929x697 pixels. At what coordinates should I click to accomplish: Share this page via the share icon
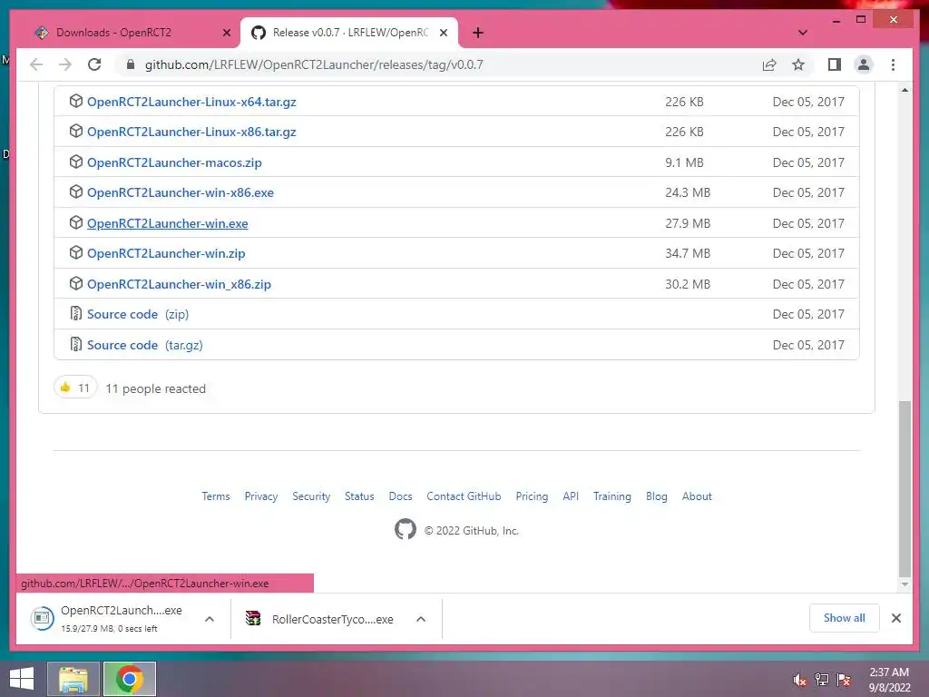click(x=769, y=64)
